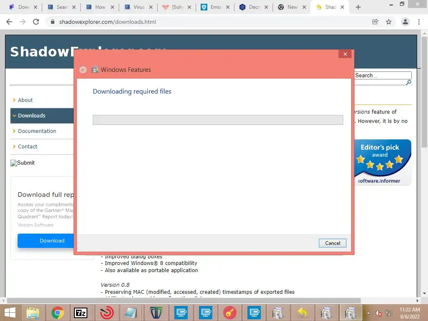The width and height of the screenshot is (428, 321).
Task: Click the taskbar clock showing 11:22 AM
Action: 410,313
